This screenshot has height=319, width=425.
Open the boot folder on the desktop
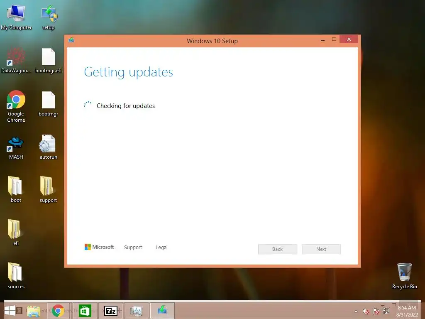click(16, 189)
